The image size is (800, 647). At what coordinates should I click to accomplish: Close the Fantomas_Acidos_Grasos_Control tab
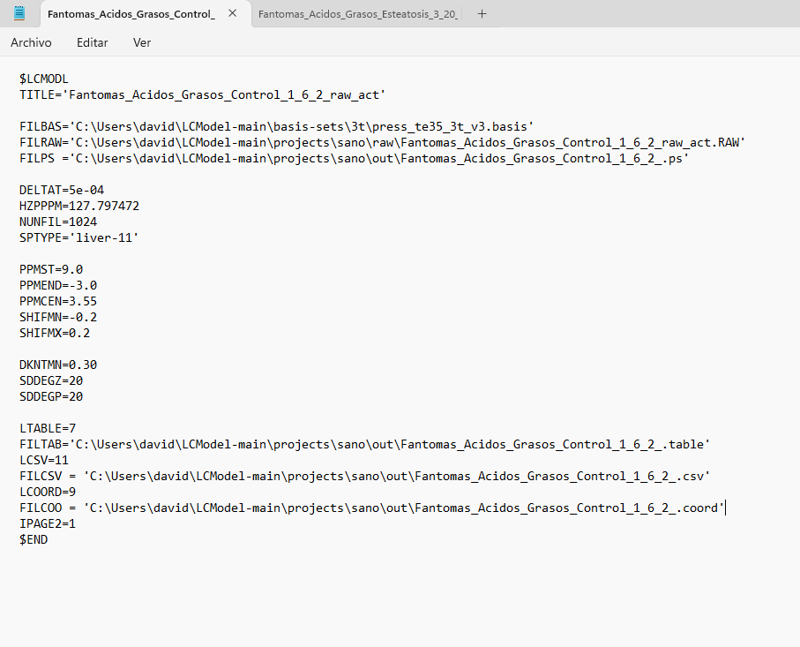[x=232, y=14]
